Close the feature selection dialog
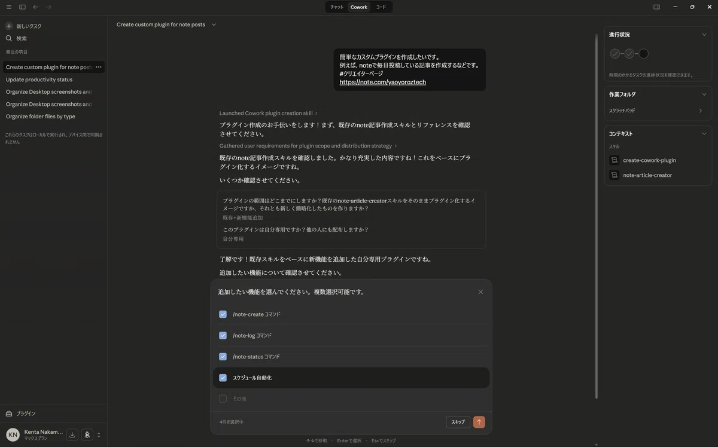Screen dimensions: 718x447 pos(480,292)
